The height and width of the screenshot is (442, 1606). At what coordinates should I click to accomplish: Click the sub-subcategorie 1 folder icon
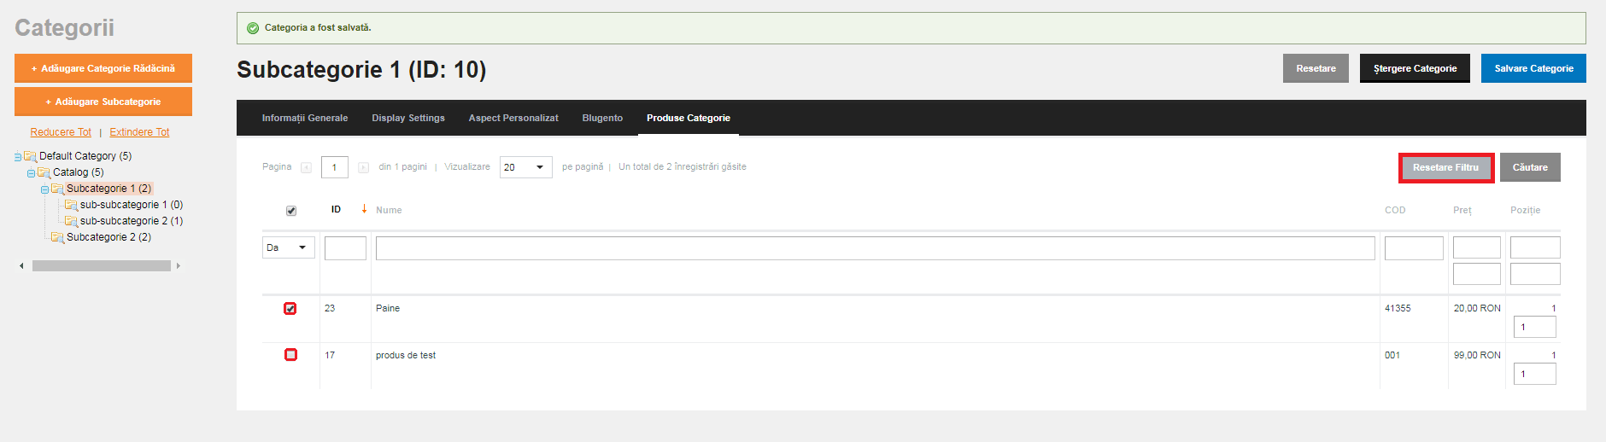71,205
